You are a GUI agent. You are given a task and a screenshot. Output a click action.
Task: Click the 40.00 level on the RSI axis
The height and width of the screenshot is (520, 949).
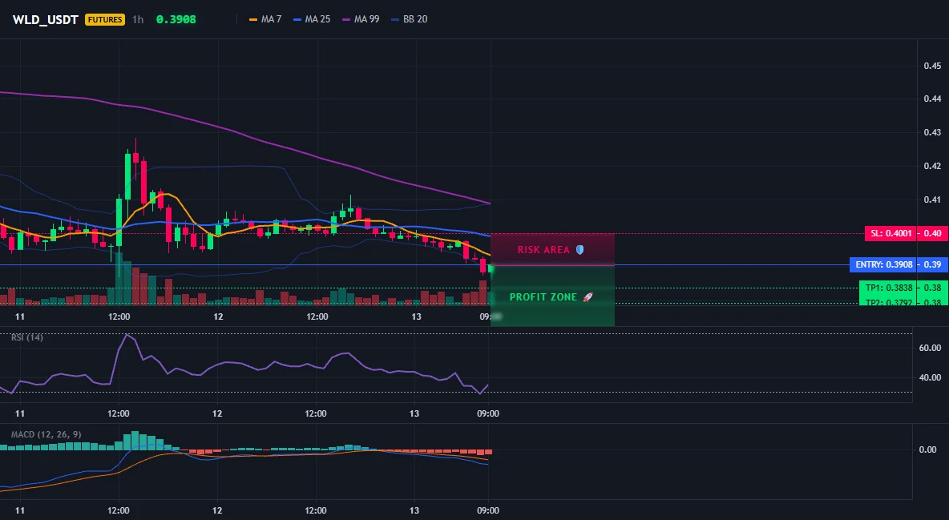pyautogui.click(x=931, y=377)
